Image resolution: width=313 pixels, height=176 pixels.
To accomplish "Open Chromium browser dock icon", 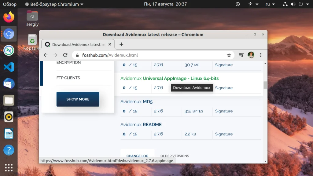I will [9, 34].
